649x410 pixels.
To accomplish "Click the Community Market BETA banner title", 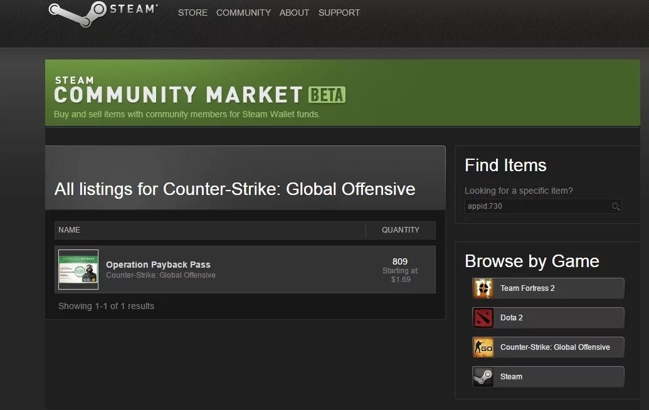I will pos(199,91).
